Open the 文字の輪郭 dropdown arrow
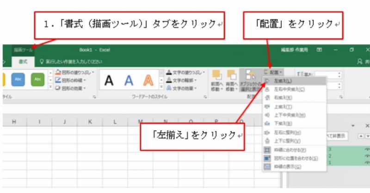Viewport: 370px width, 193px height. [195, 80]
